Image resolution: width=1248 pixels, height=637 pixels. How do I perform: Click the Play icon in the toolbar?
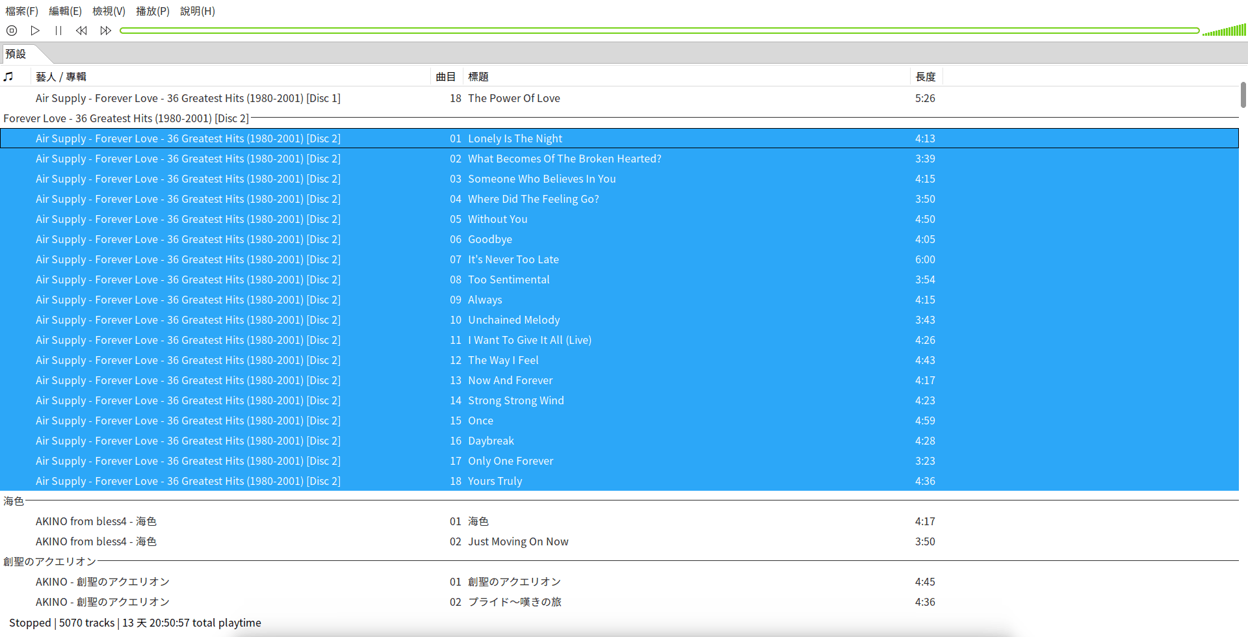[x=35, y=30]
